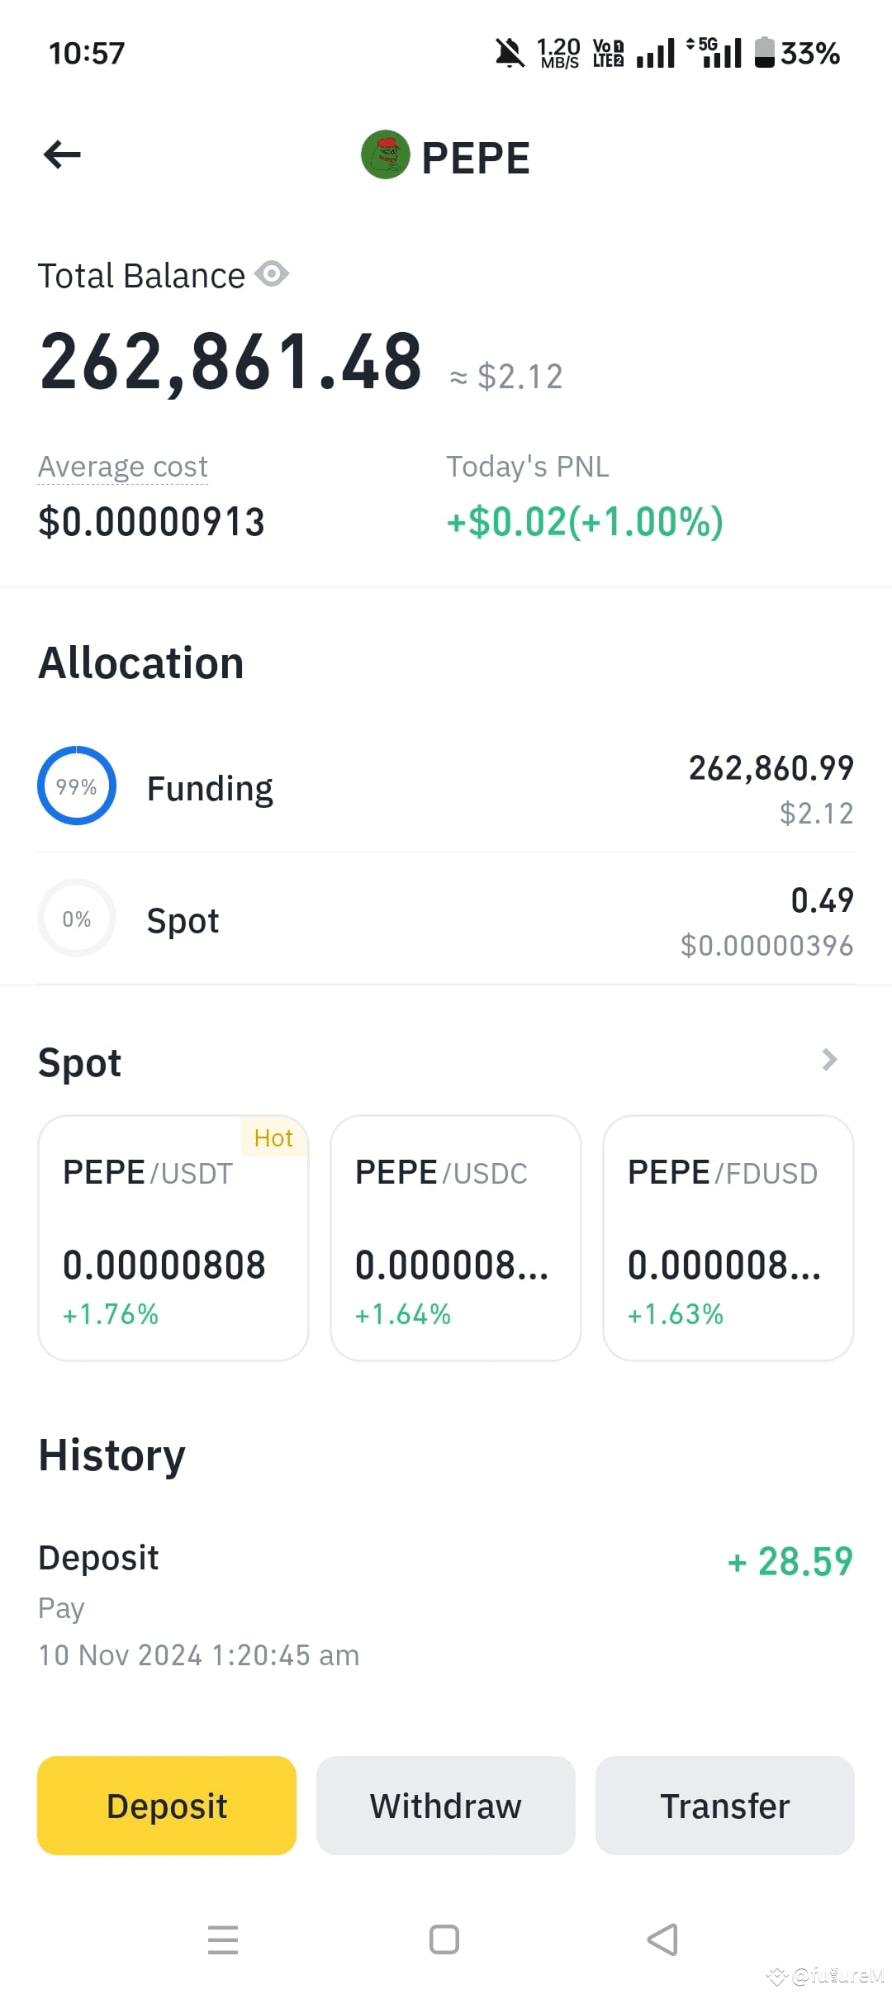Toggle balance visibility eye icon

272,273
